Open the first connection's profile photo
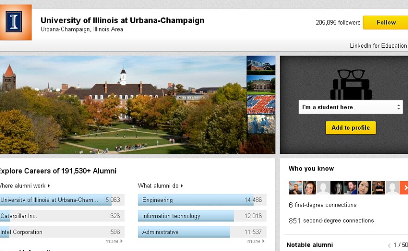The height and width of the screenshot is (251, 408). click(295, 188)
